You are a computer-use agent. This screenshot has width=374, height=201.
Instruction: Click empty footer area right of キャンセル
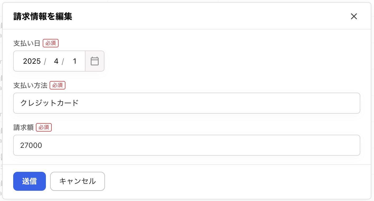224,181
